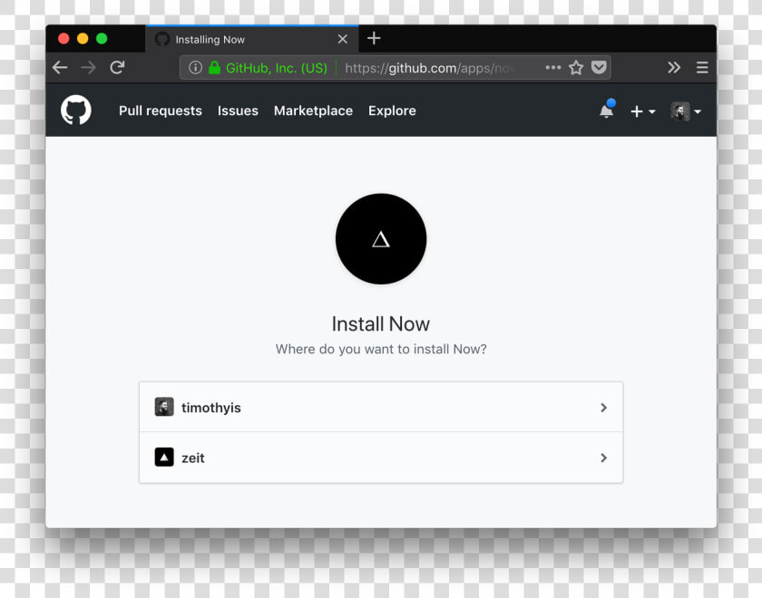This screenshot has height=598, width=762.
Task: Click the zeit triangle avatar
Action: pos(164,458)
